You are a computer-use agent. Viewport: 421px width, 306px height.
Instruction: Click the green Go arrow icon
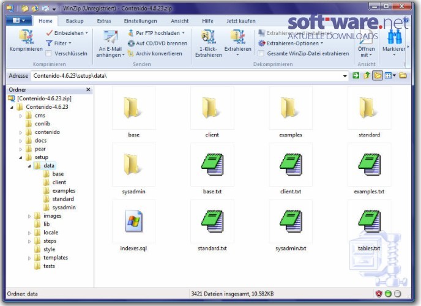pos(356,76)
